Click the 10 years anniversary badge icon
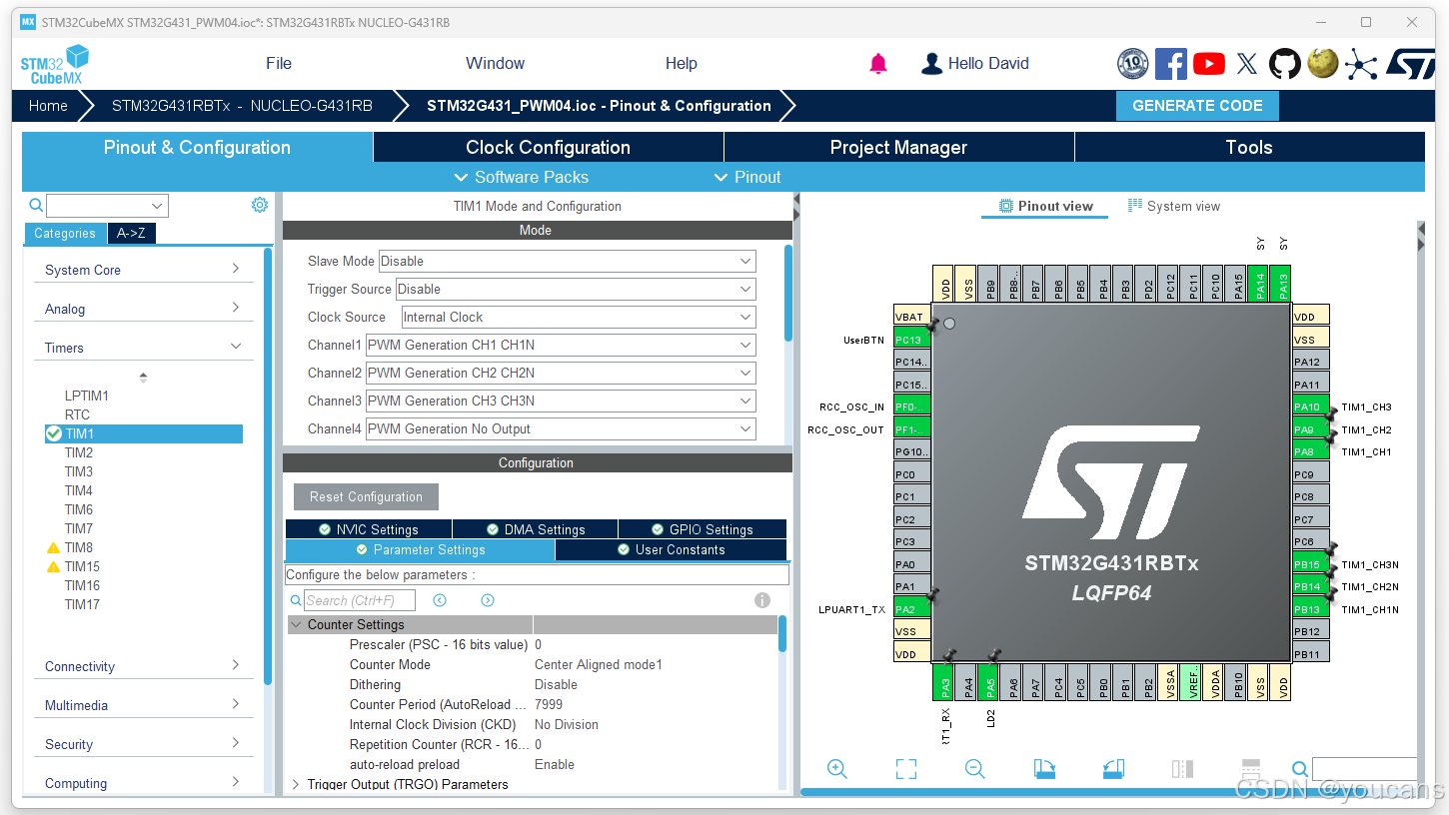Image resolution: width=1449 pixels, height=815 pixels. pyautogui.click(x=1133, y=64)
